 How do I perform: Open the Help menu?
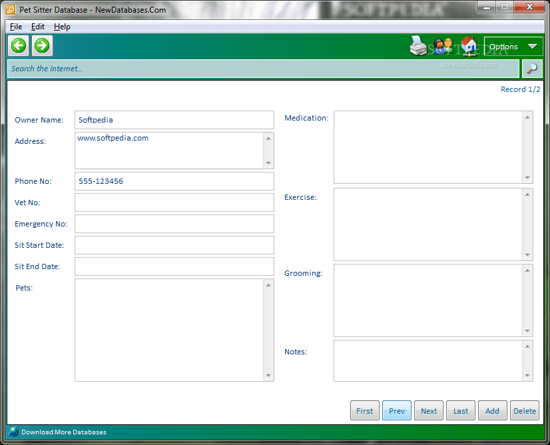(62, 27)
